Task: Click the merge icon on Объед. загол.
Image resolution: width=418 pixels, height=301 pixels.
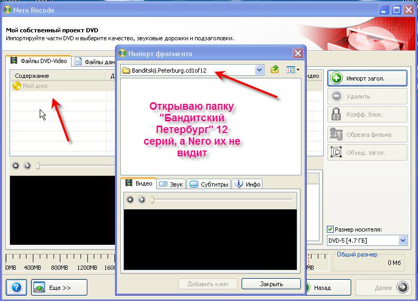Action: [x=336, y=152]
